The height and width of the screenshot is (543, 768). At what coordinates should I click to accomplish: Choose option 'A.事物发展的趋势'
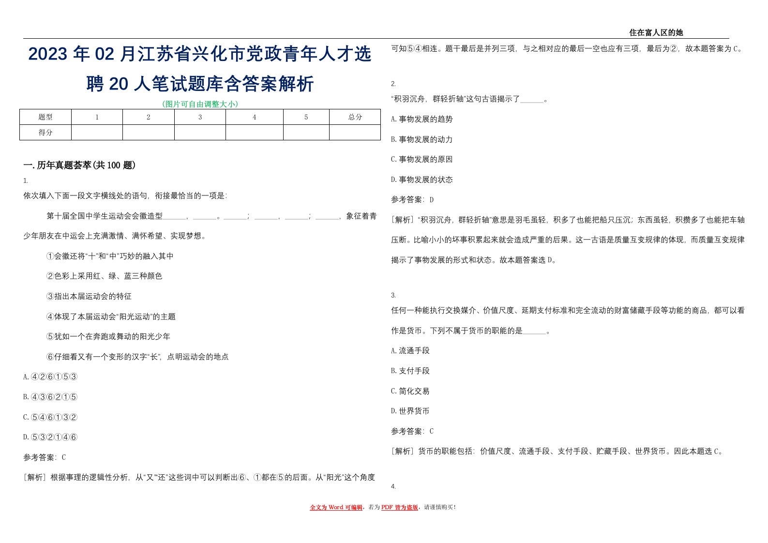pos(422,119)
